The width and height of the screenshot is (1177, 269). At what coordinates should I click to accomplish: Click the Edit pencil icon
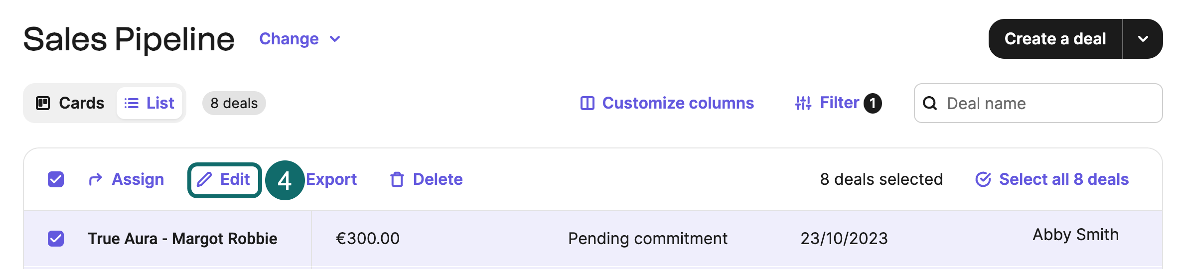(x=204, y=179)
